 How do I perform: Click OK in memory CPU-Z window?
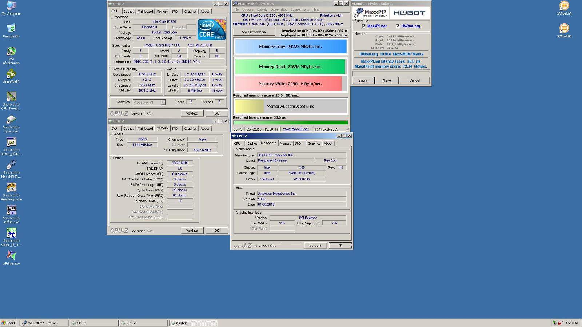tap(216, 231)
